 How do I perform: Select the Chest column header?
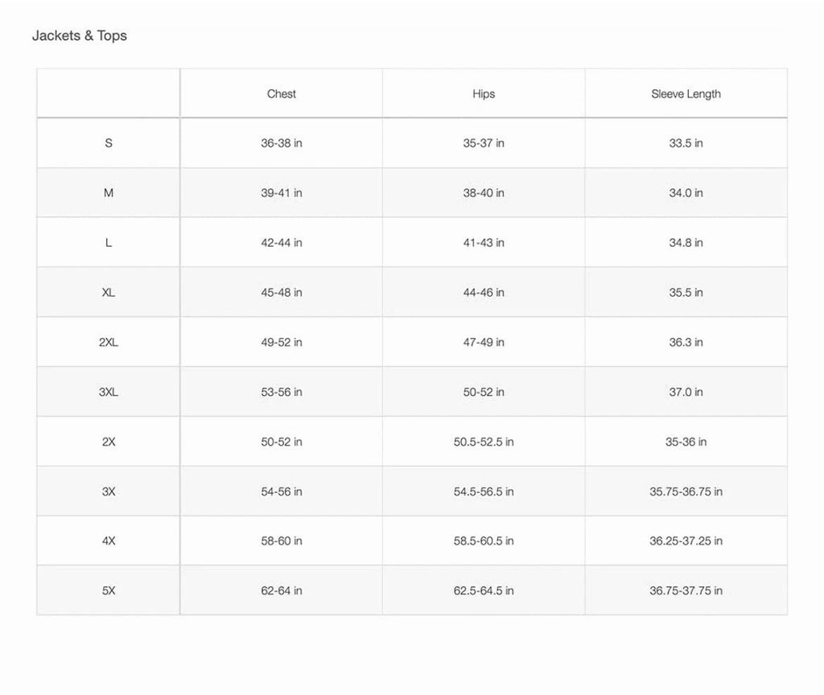click(281, 94)
